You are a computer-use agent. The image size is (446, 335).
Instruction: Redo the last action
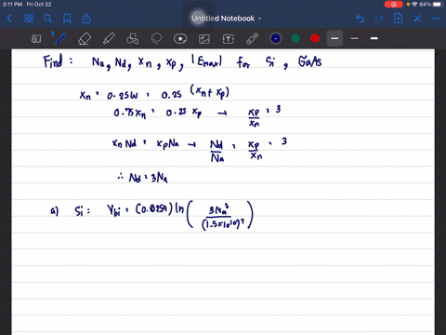click(379, 19)
